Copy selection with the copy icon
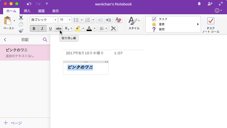227x128 pixels. point(21,24)
